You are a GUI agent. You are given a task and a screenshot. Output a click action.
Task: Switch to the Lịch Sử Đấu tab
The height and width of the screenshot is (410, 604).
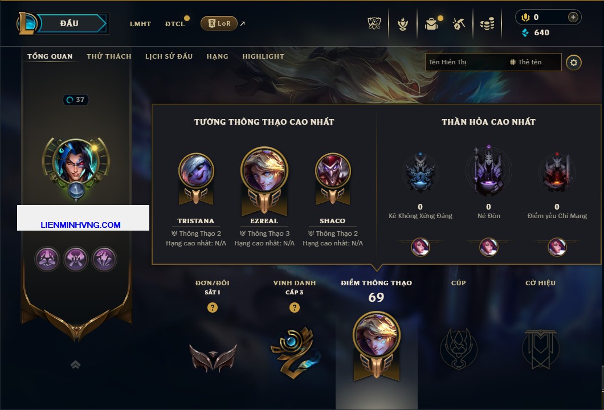[169, 56]
